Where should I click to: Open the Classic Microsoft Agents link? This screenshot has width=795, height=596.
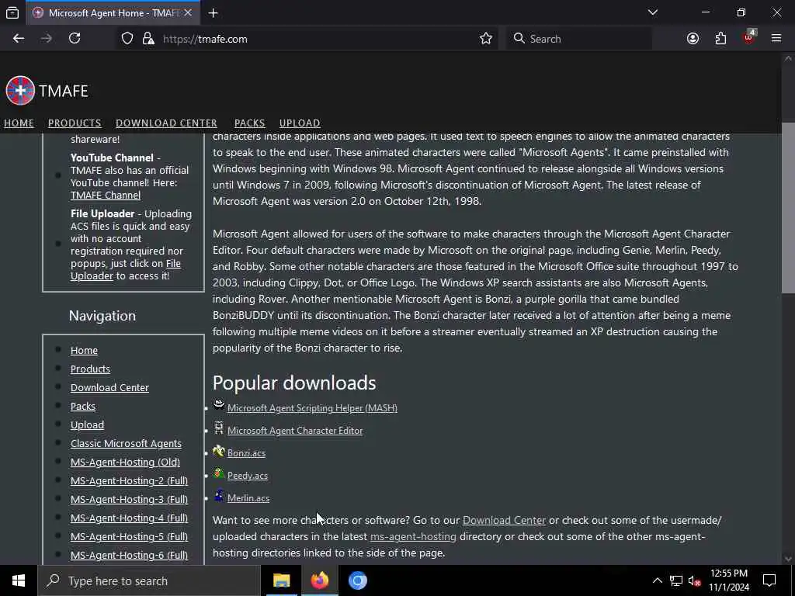tap(126, 443)
